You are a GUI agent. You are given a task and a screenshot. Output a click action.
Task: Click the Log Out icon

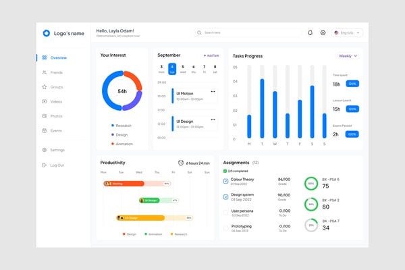45,165
